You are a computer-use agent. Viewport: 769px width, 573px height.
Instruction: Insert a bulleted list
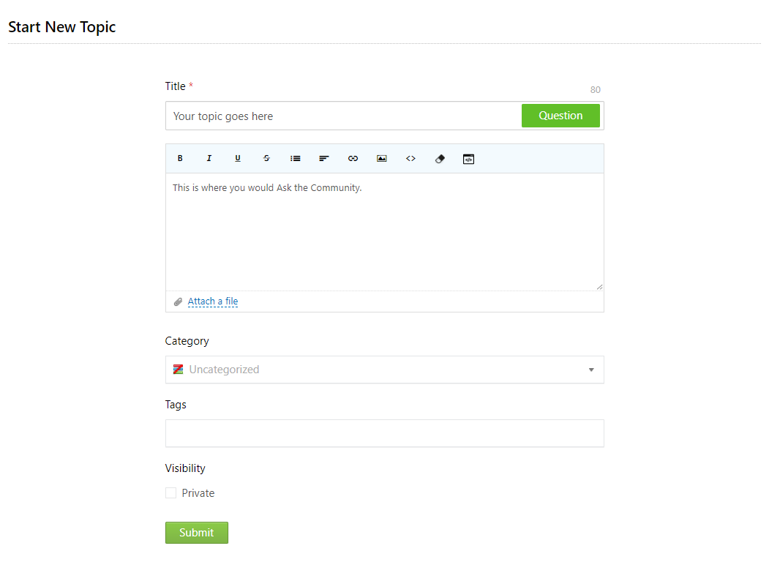tap(296, 159)
